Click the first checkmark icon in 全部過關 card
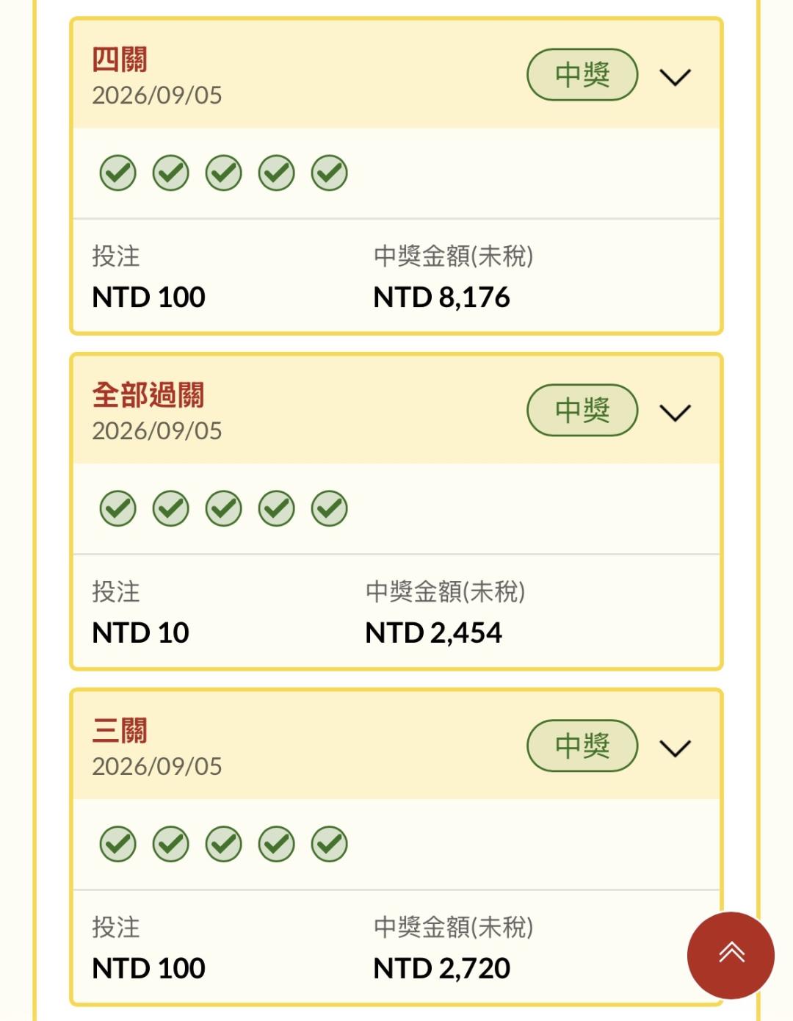 (118, 509)
